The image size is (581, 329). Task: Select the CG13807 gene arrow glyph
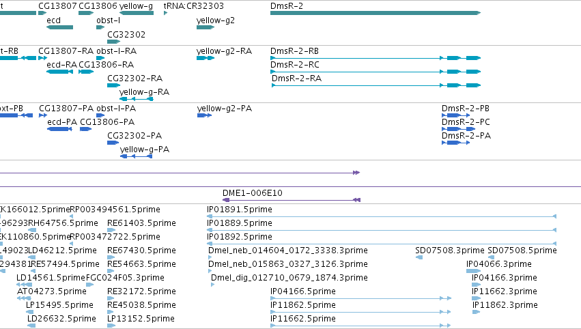[42, 13]
